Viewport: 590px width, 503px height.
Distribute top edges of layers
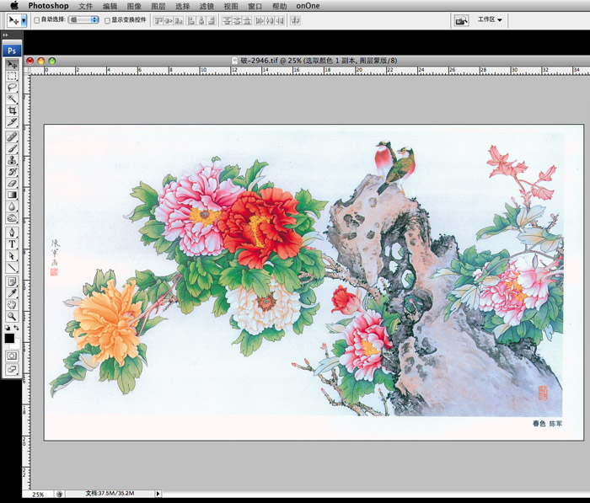tap(227, 21)
